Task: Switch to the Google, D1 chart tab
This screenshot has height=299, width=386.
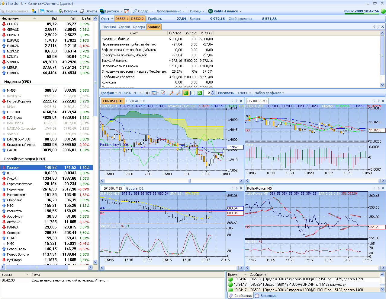Action: 135,188
